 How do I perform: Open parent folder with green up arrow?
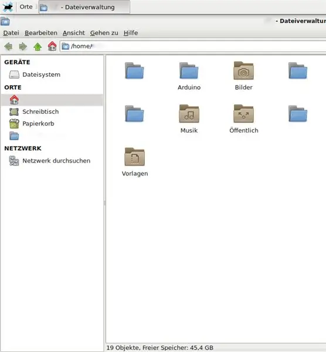click(38, 46)
